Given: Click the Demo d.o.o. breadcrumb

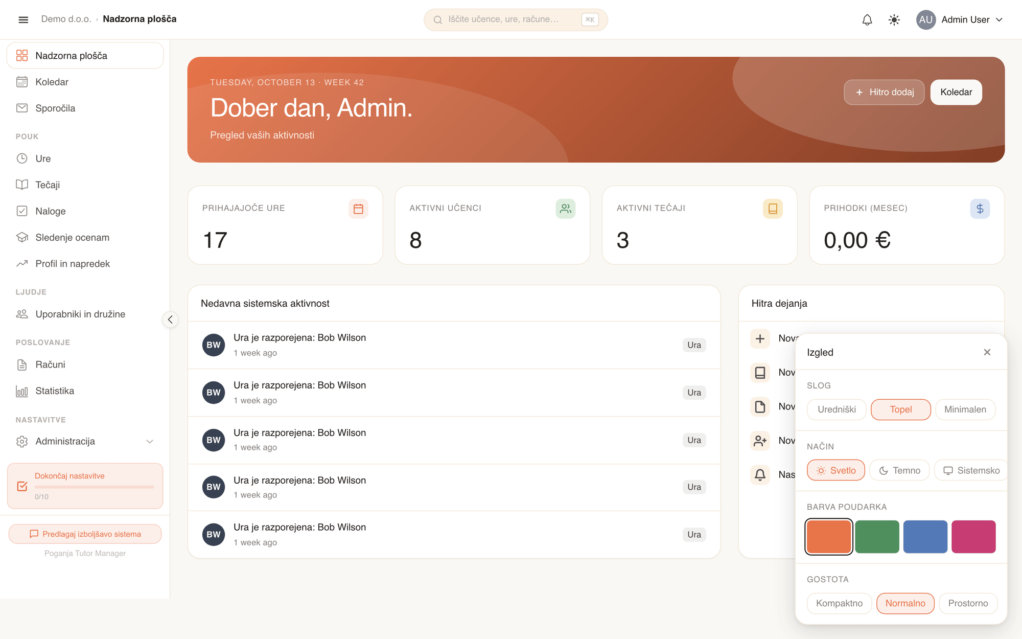Looking at the screenshot, I should click(66, 19).
